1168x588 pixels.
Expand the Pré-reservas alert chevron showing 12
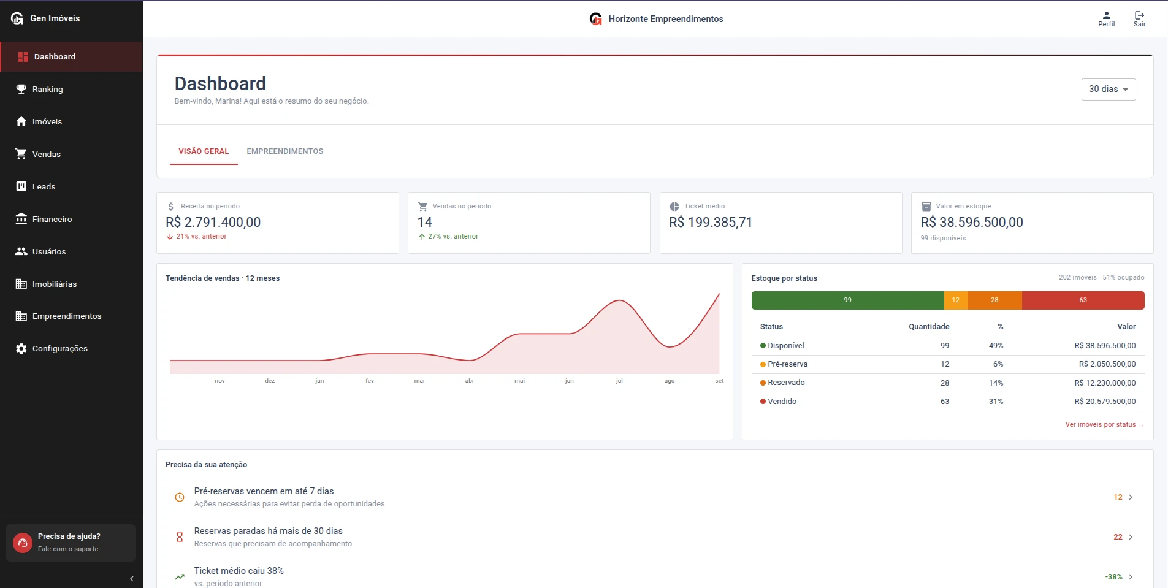point(1131,497)
